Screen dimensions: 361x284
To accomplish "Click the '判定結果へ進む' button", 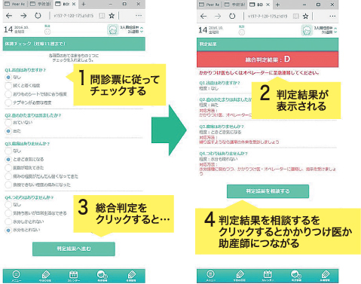I will tap(74, 249).
